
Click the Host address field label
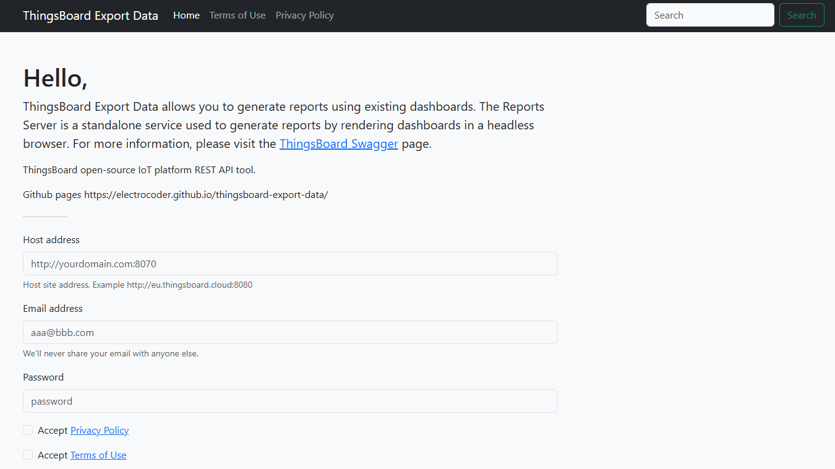click(51, 239)
